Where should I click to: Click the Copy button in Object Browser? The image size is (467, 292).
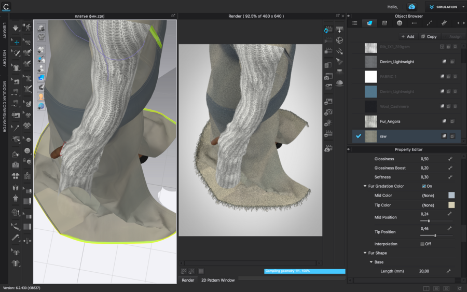(x=429, y=37)
